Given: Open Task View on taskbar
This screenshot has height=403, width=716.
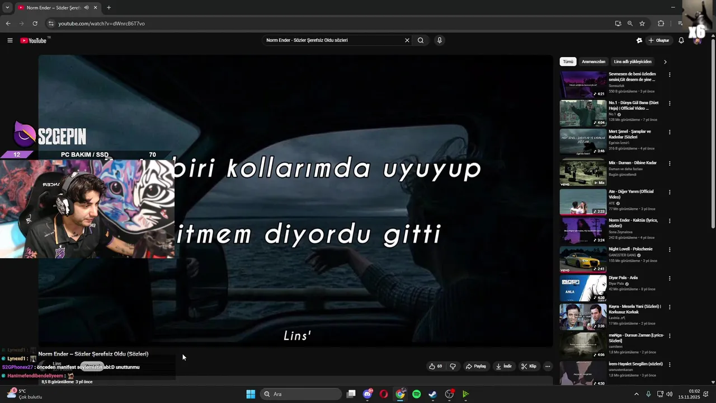Looking at the screenshot, I should tap(351, 394).
